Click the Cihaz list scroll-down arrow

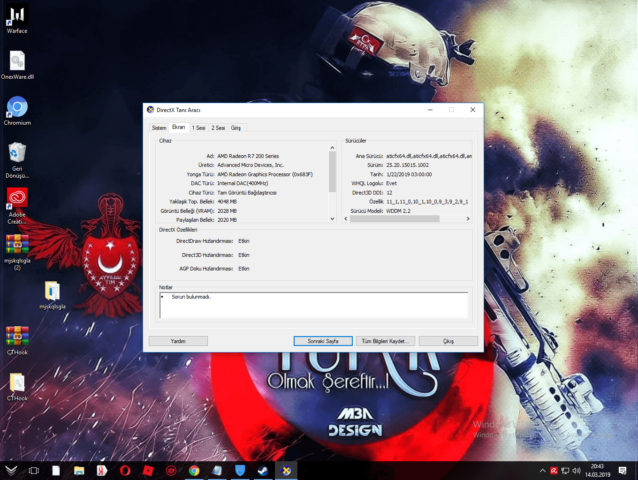pos(333,219)
